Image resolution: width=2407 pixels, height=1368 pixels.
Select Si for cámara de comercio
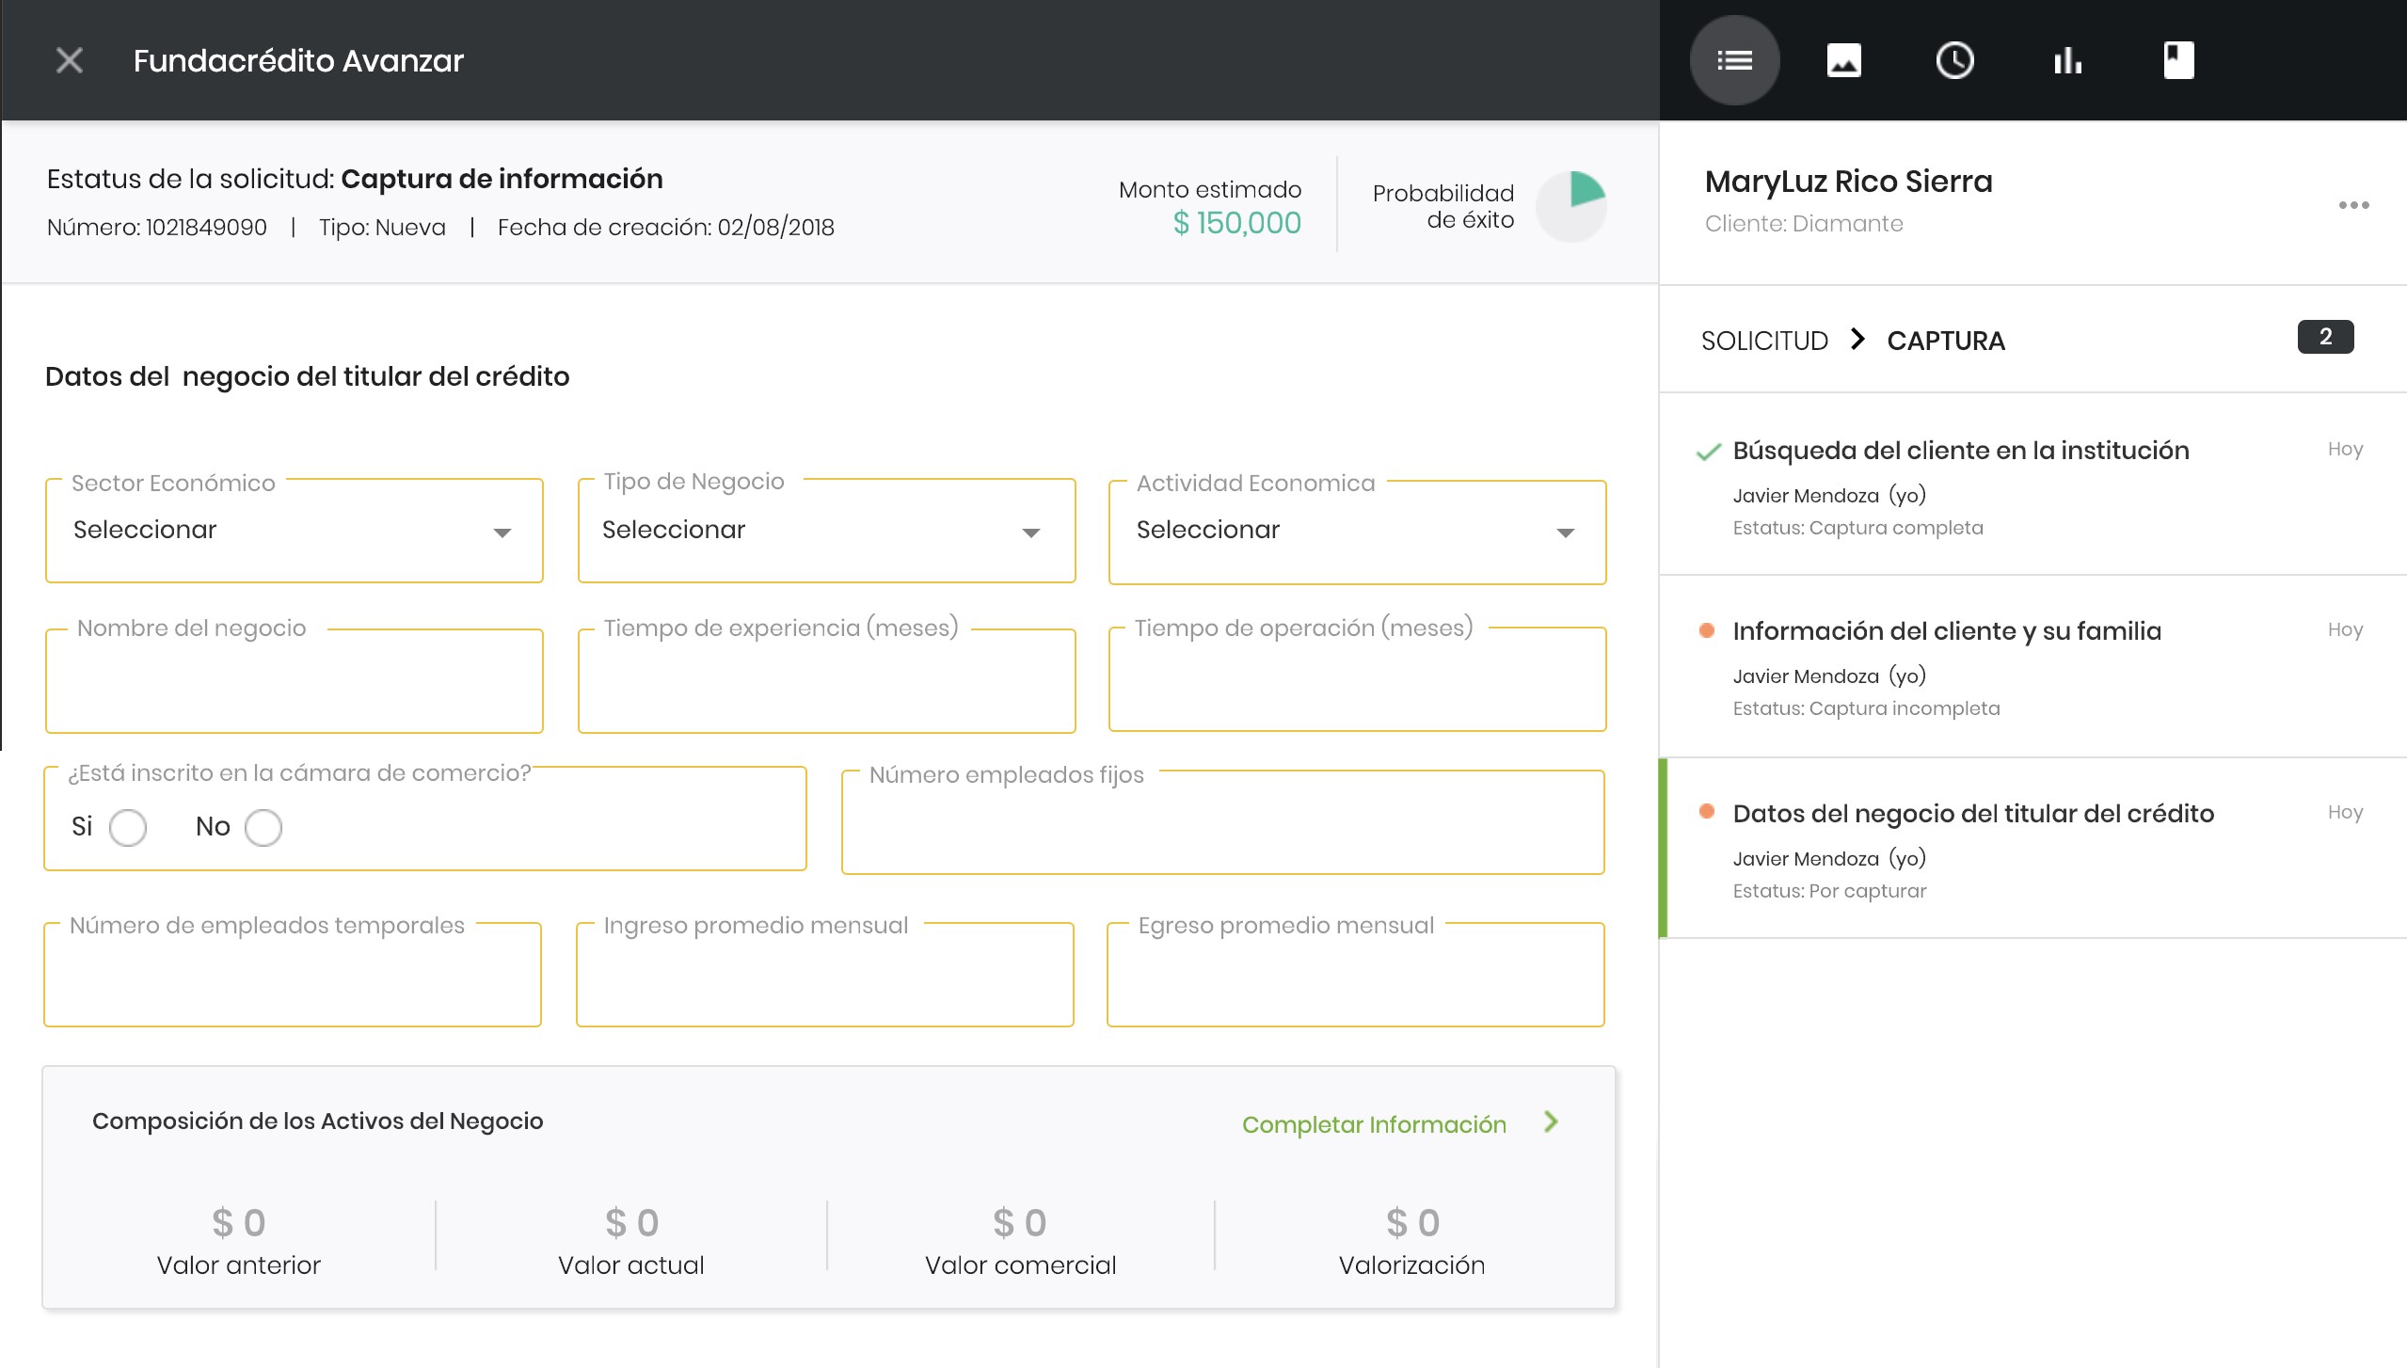pyautogui.click(x=128, y=828)
